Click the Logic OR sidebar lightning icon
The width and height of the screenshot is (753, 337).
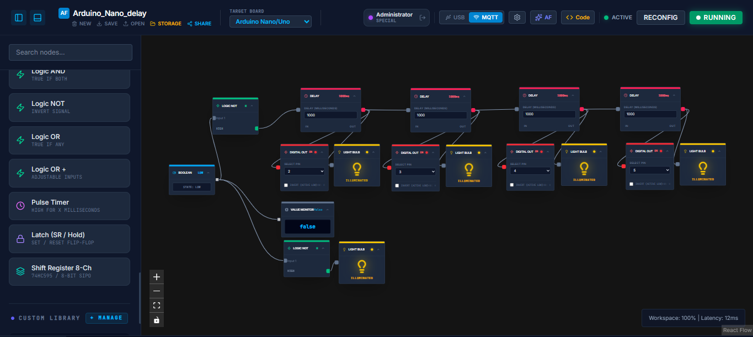pyautogui.click(x=20, y=140)
